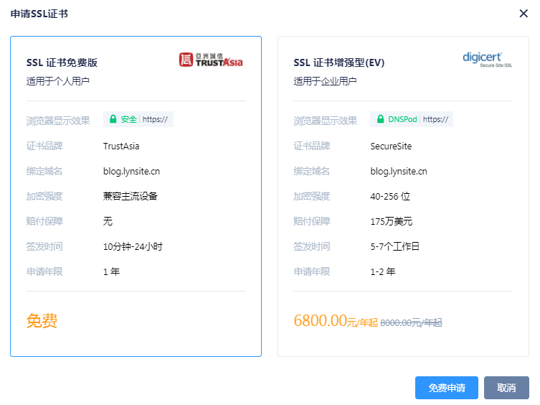Viewport: 540px width, 405px height.
Task: Click 兼容主流设备 encryption value
Action: click(x=131, y=196)
